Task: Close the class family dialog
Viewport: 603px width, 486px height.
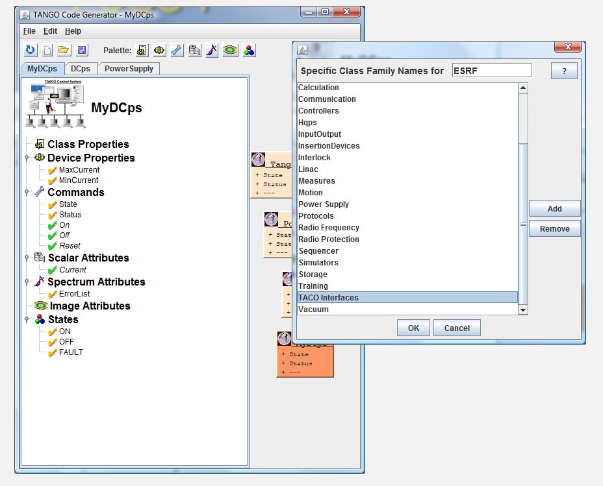Action: [x=568, y=47]
